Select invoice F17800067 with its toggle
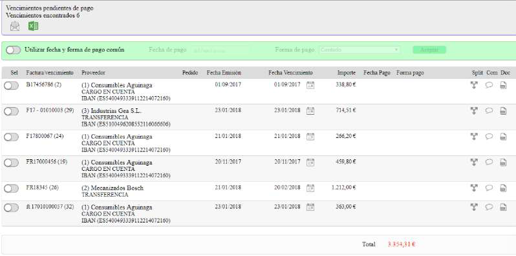516x256 pixels. [x=11, y=137]
